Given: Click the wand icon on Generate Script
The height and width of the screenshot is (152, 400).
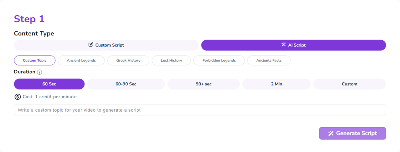Looking at the screenshot, I should click(x=331, y=134).
